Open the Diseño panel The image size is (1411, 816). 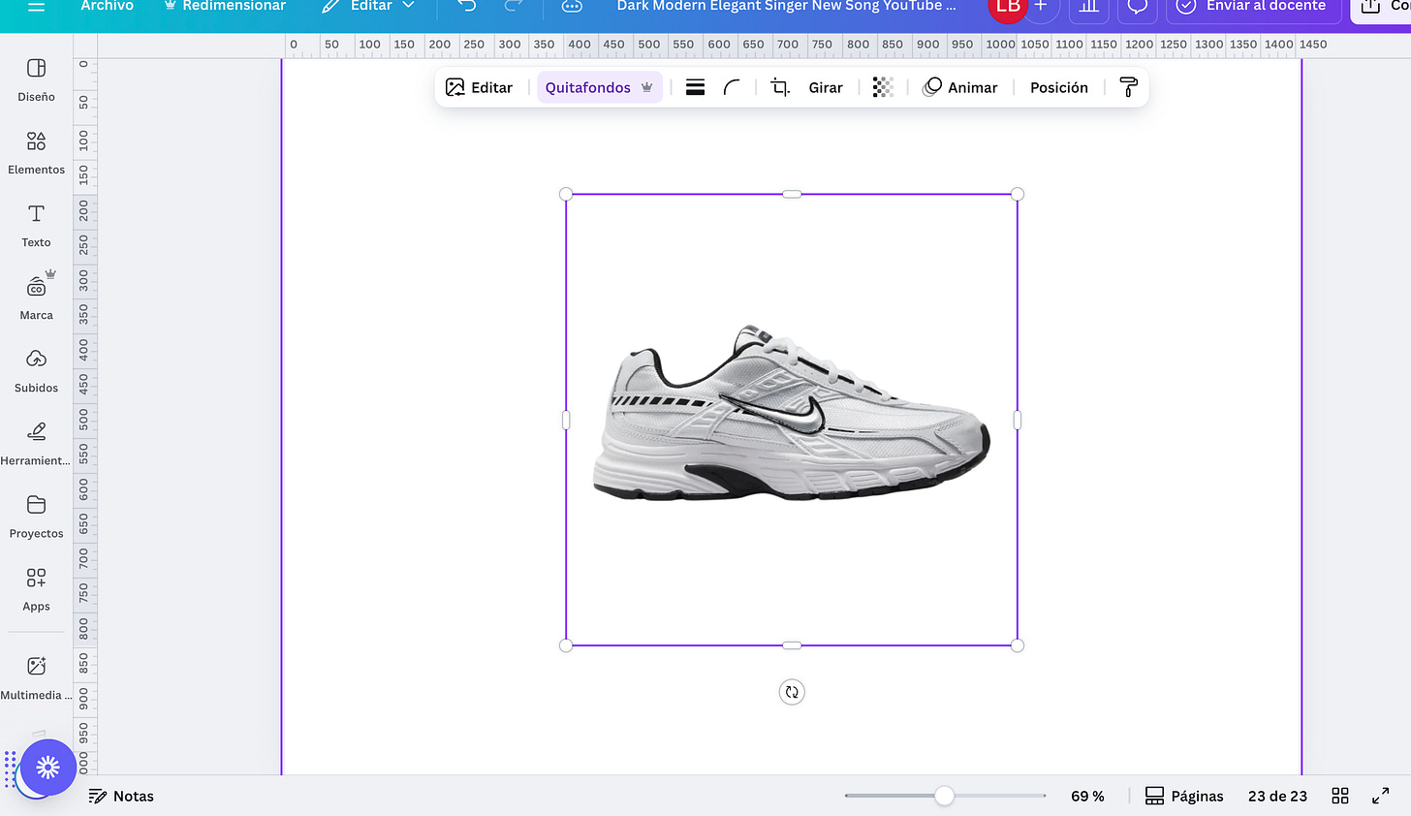36,79
